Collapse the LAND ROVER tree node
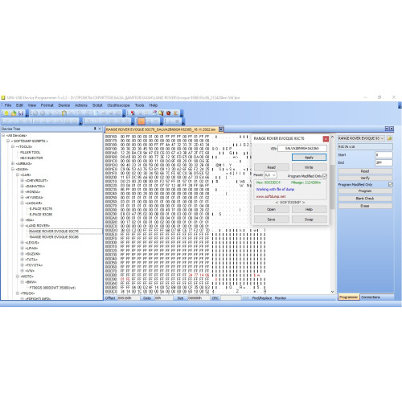Image resolution: width=402 pixels, height=402 pixels. tap(23, 226)
